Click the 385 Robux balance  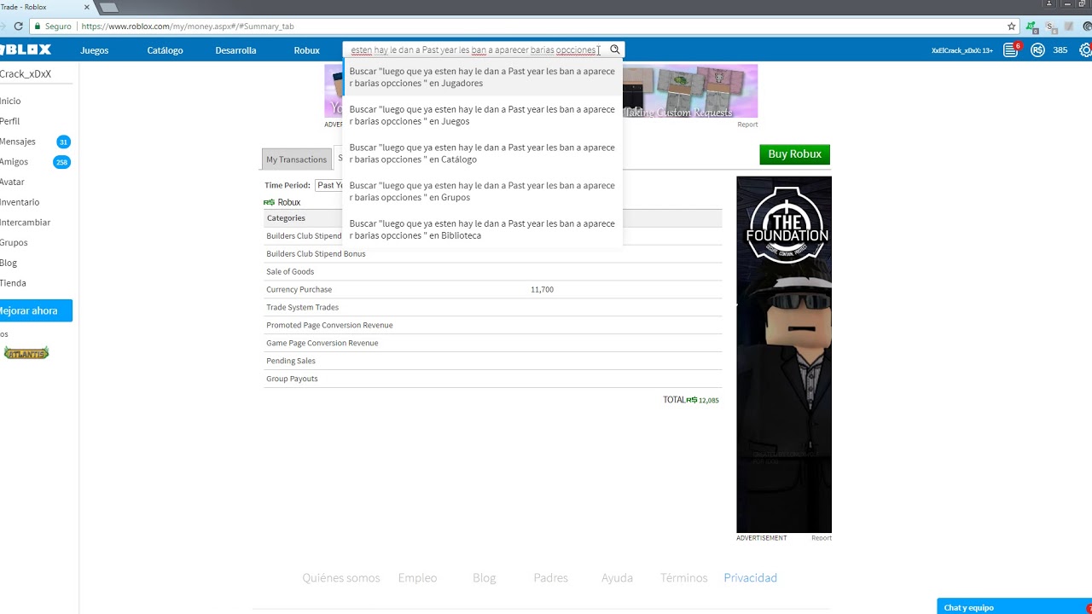pos(1060,50)
